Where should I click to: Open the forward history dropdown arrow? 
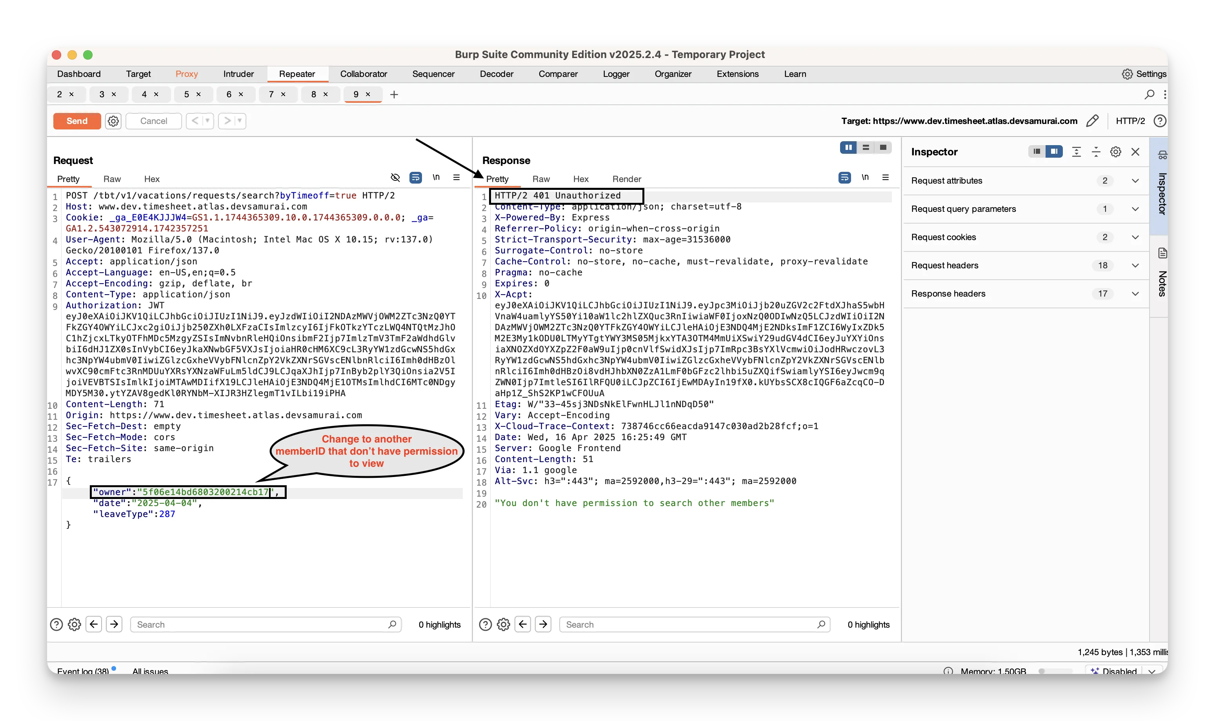pyautogui.click(x=239, y=121)
